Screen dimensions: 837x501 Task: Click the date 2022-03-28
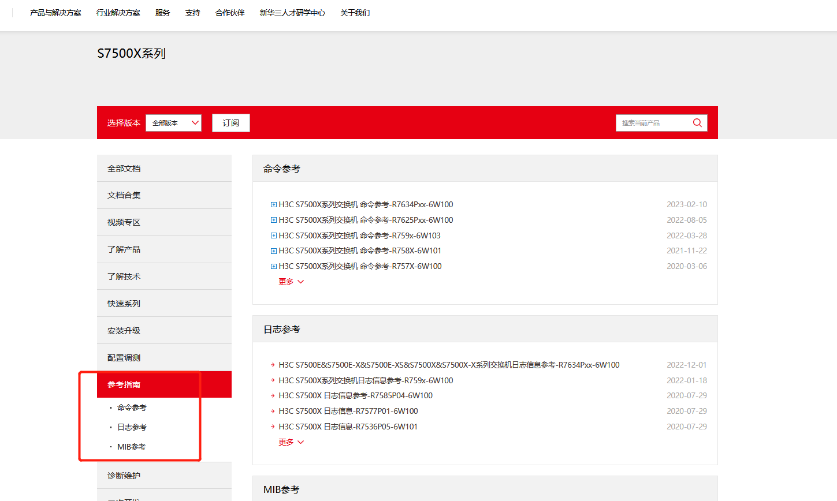click(x=687, y=235)
